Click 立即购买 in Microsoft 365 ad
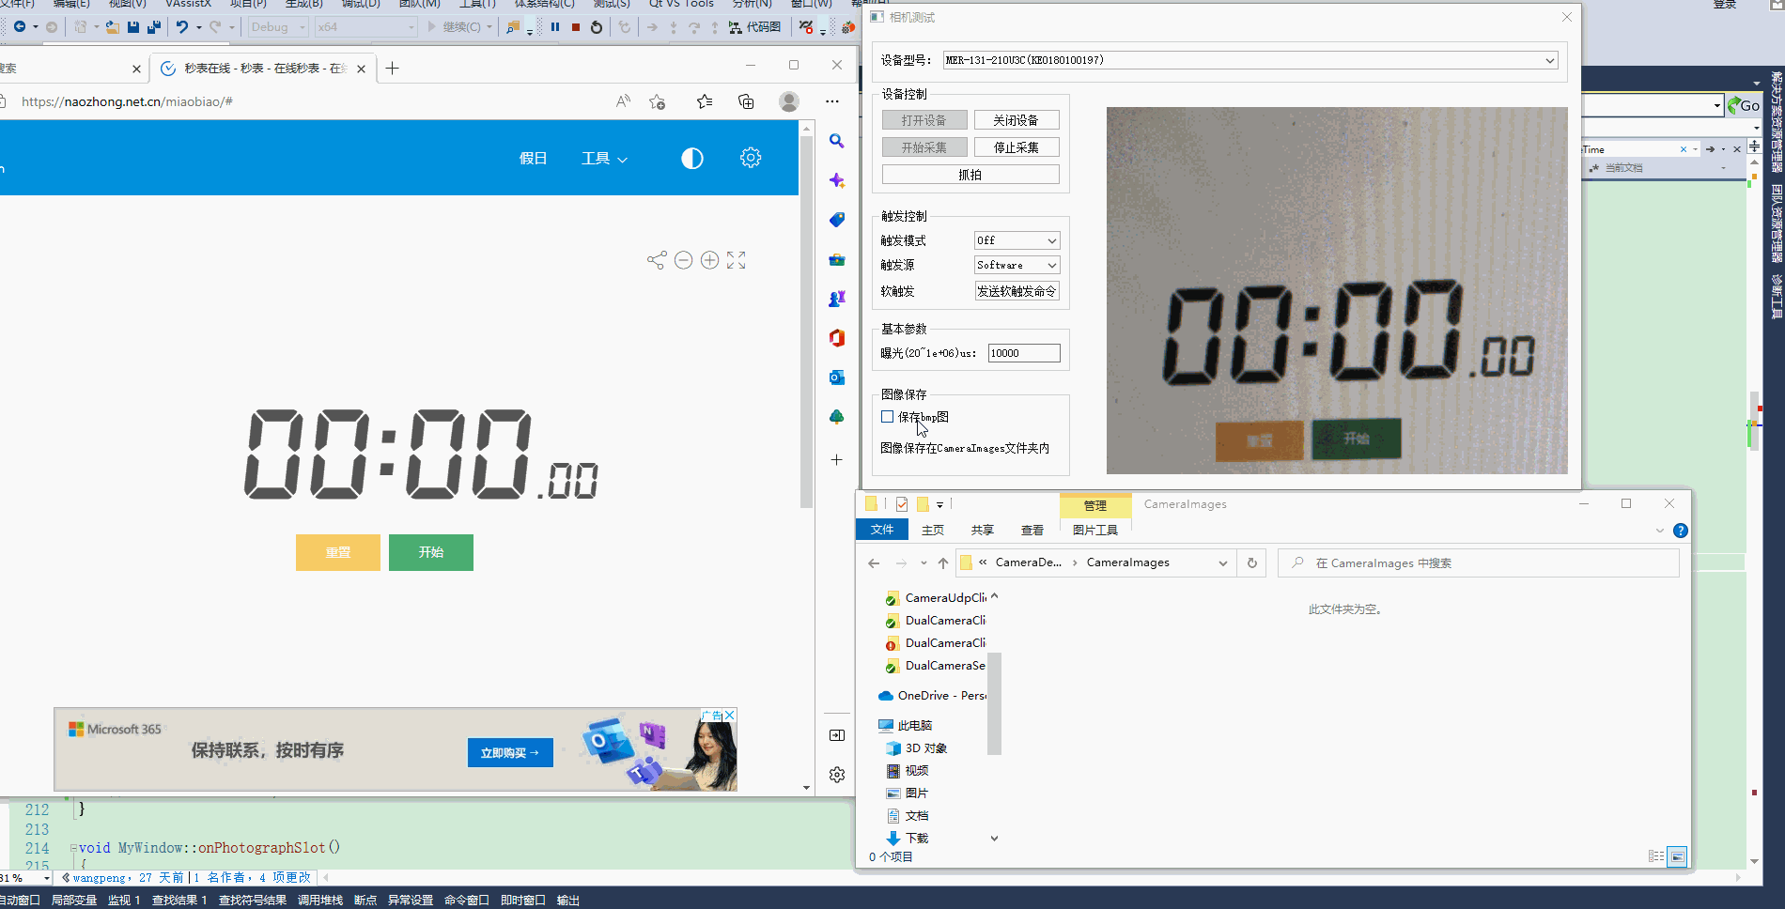 click(510, 752)
